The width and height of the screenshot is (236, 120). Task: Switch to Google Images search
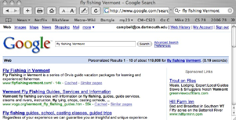(x=20, y=27)
